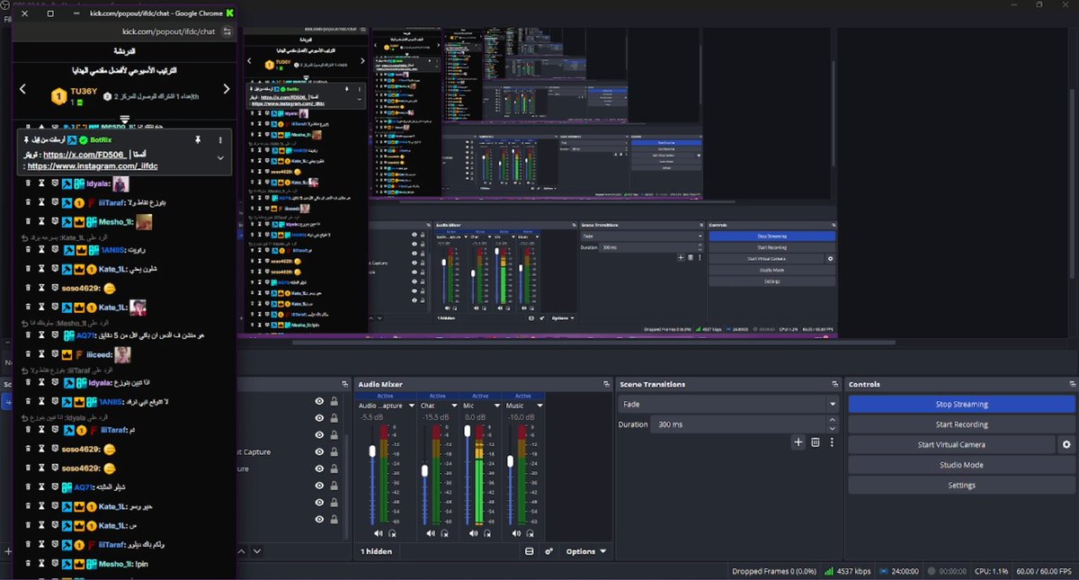
Task: Click Start Recording button
Action: click(x=961, y=424)
